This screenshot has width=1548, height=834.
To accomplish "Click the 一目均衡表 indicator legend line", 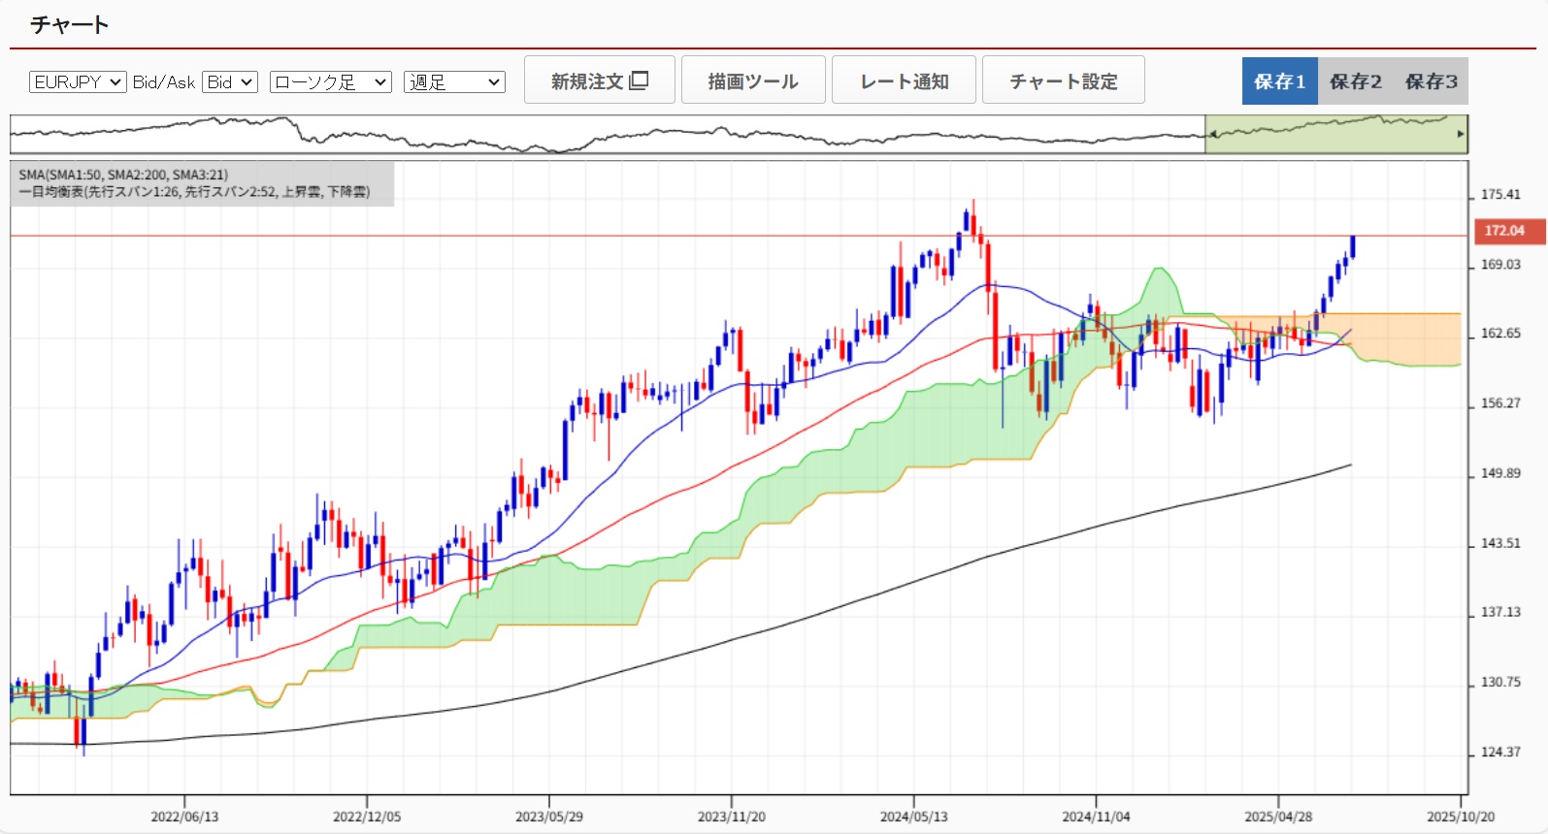I will [x=194, y=192].
